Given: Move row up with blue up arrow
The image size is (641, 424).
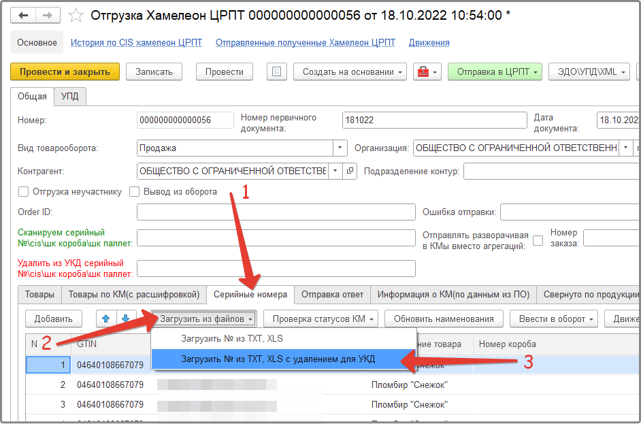Looking at the screenshot, I should point(106,319).
